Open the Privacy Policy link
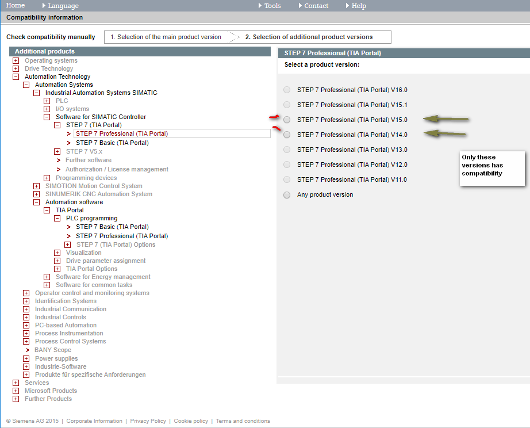The height and width of the screenshot is (428, 530). (x=148, y=421)
